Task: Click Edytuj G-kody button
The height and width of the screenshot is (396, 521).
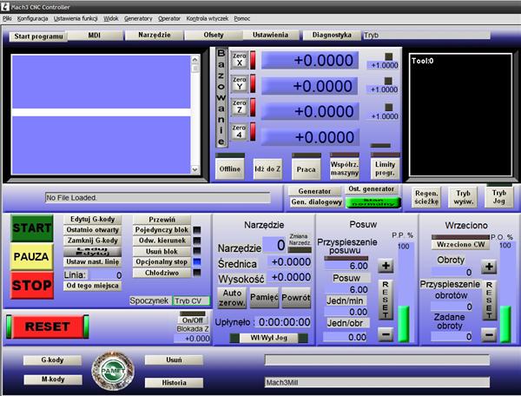Action: 92,219
